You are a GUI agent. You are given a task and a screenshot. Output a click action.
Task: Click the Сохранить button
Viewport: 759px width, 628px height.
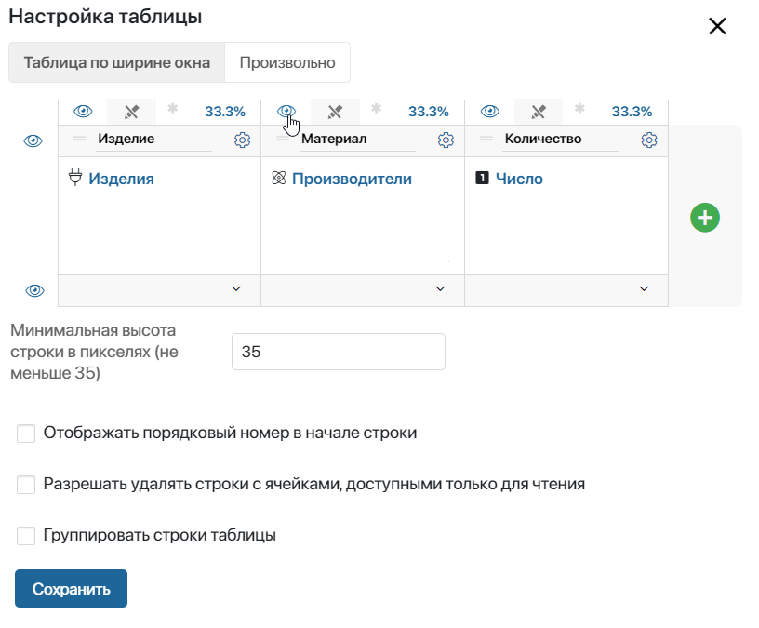click(71, 588)
